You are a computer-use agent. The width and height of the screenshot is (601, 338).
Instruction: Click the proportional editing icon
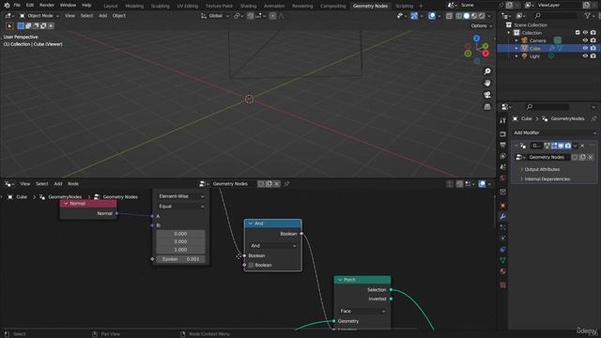[x=272, y=16]
